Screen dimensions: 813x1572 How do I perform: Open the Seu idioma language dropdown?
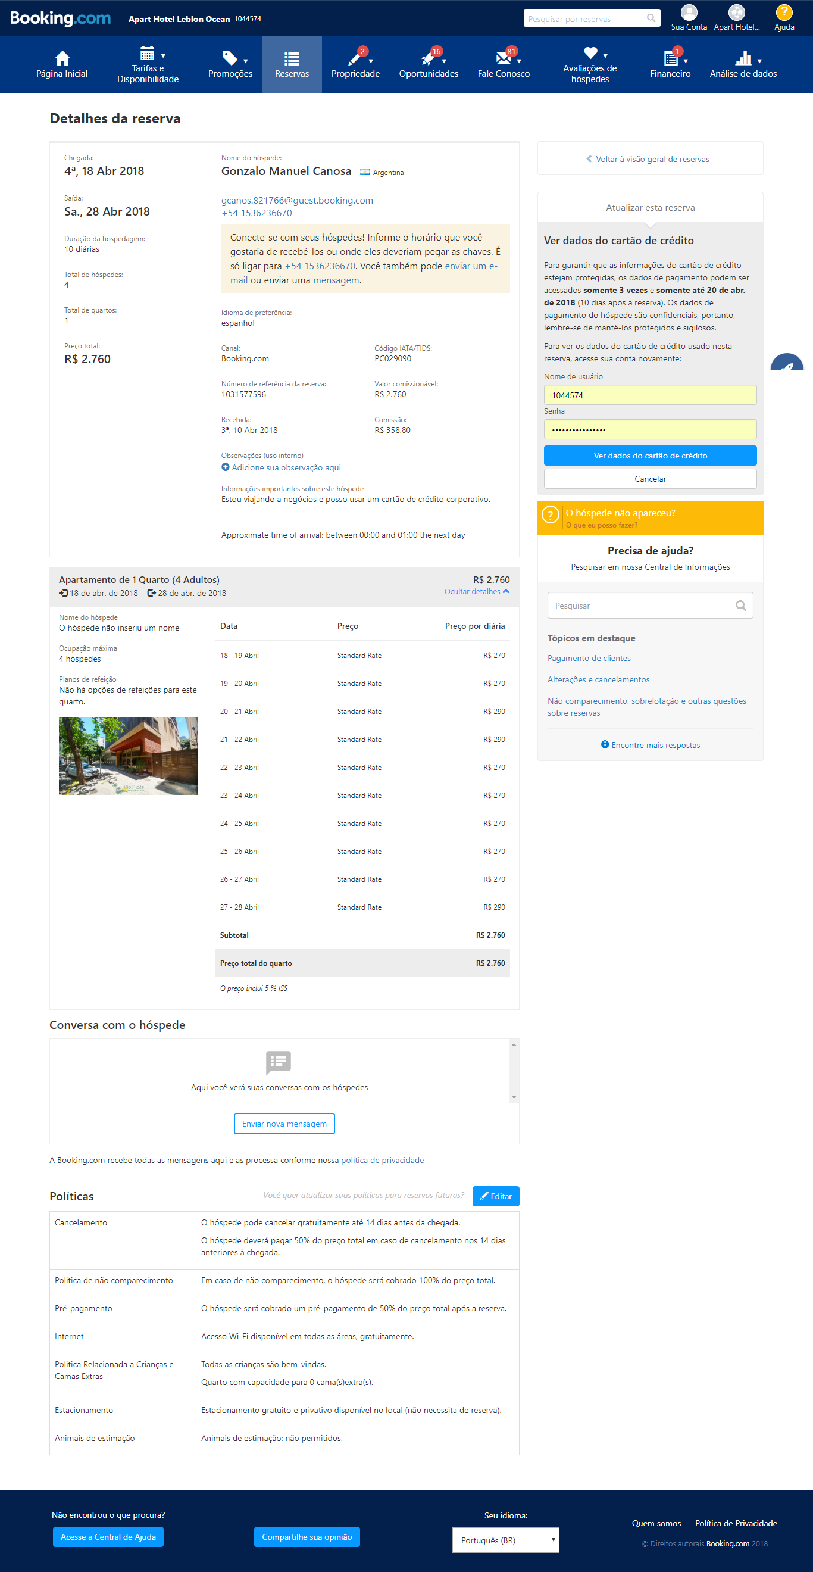coord(506,1540)
